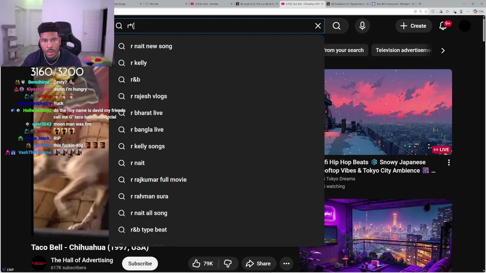Image resolution: width=486 pixels, height=273 pixels.
Task: Click the Create button
Action: pyautogui.click(x=413, y=26)
